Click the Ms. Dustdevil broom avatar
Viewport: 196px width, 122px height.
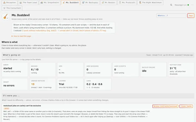[6, 17]
